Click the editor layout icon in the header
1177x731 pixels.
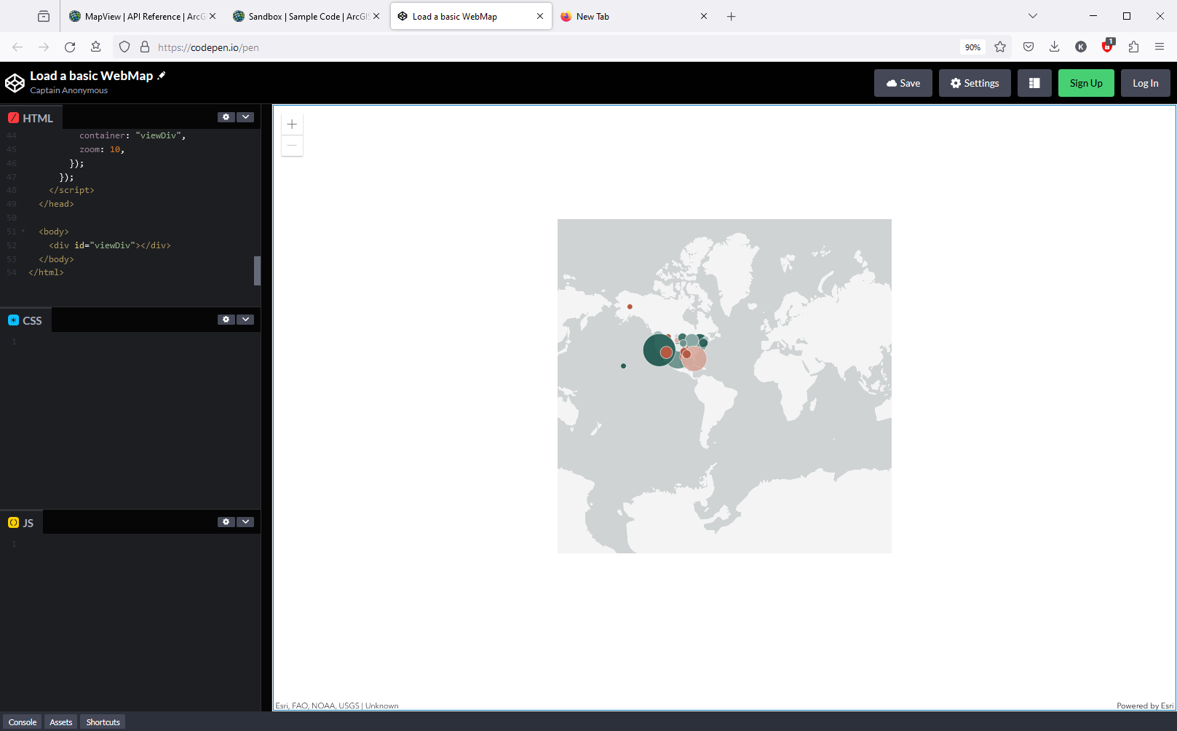(1034, 82)
